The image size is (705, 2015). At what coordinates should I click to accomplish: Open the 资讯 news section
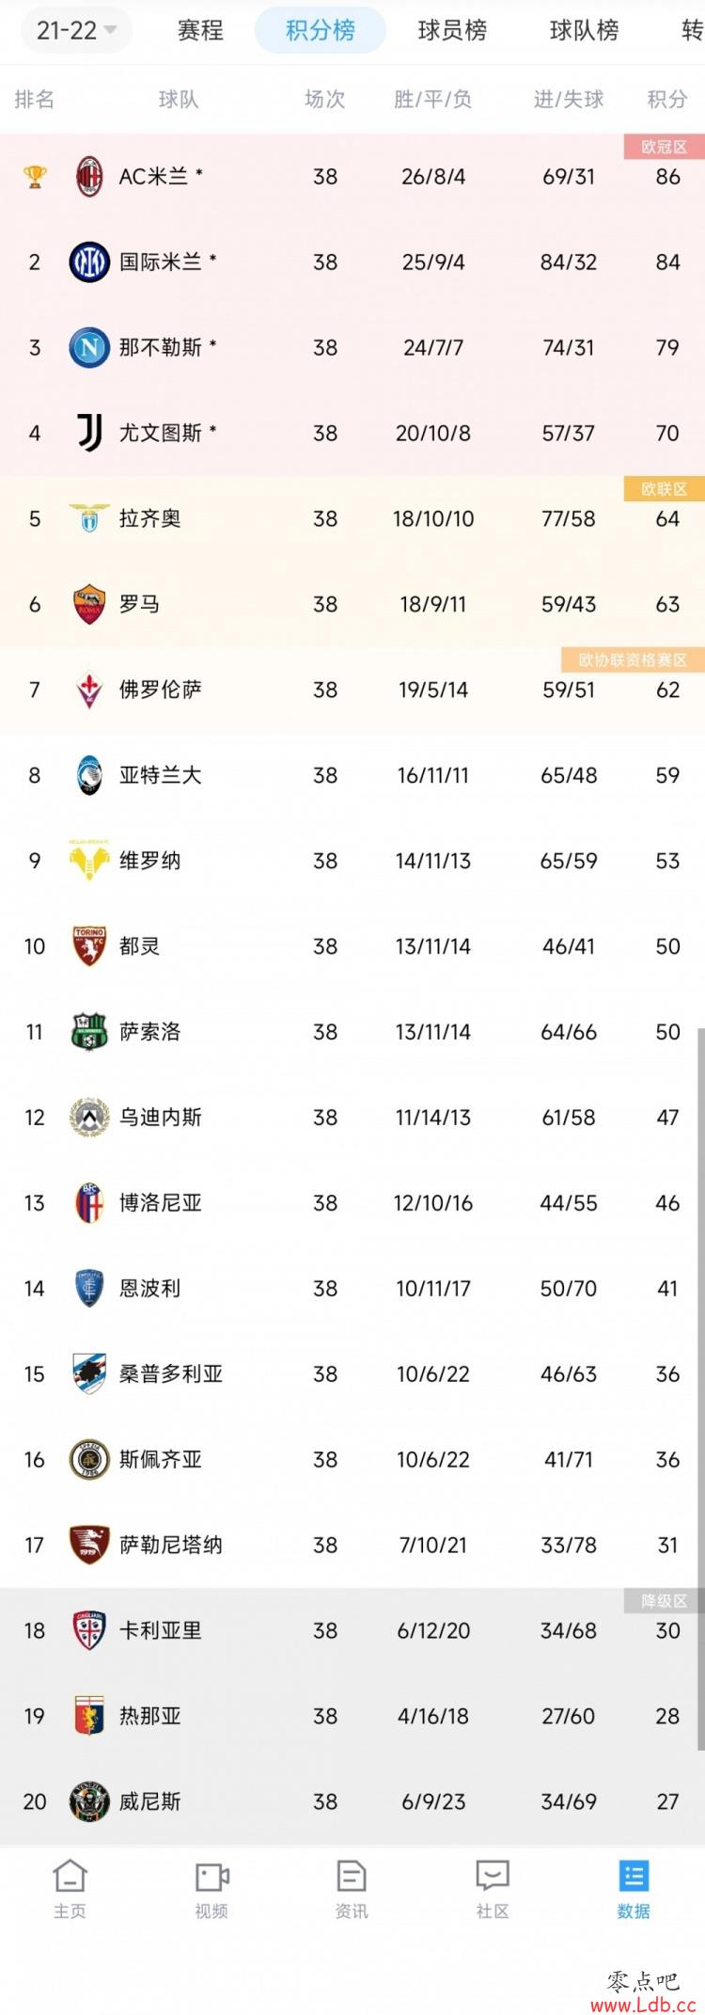(352, 1889)
